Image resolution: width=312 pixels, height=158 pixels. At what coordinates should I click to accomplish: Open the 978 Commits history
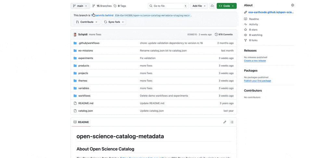pos(224,34)
